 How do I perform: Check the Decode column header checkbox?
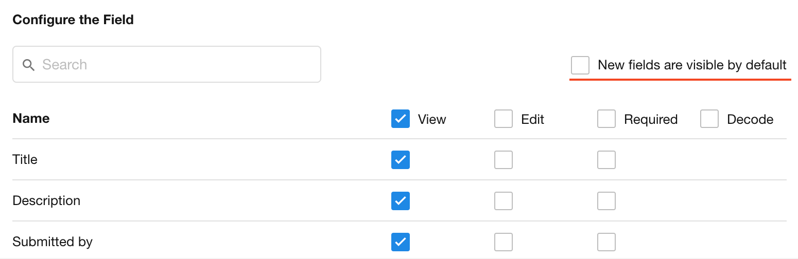[x=709, y=119]
